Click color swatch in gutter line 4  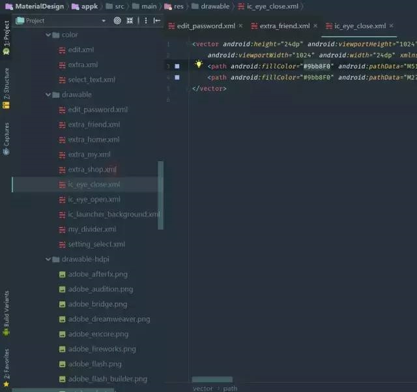[x=177, y=78]
